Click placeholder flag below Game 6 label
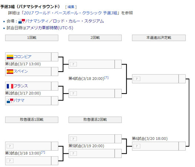 [137, 146]
